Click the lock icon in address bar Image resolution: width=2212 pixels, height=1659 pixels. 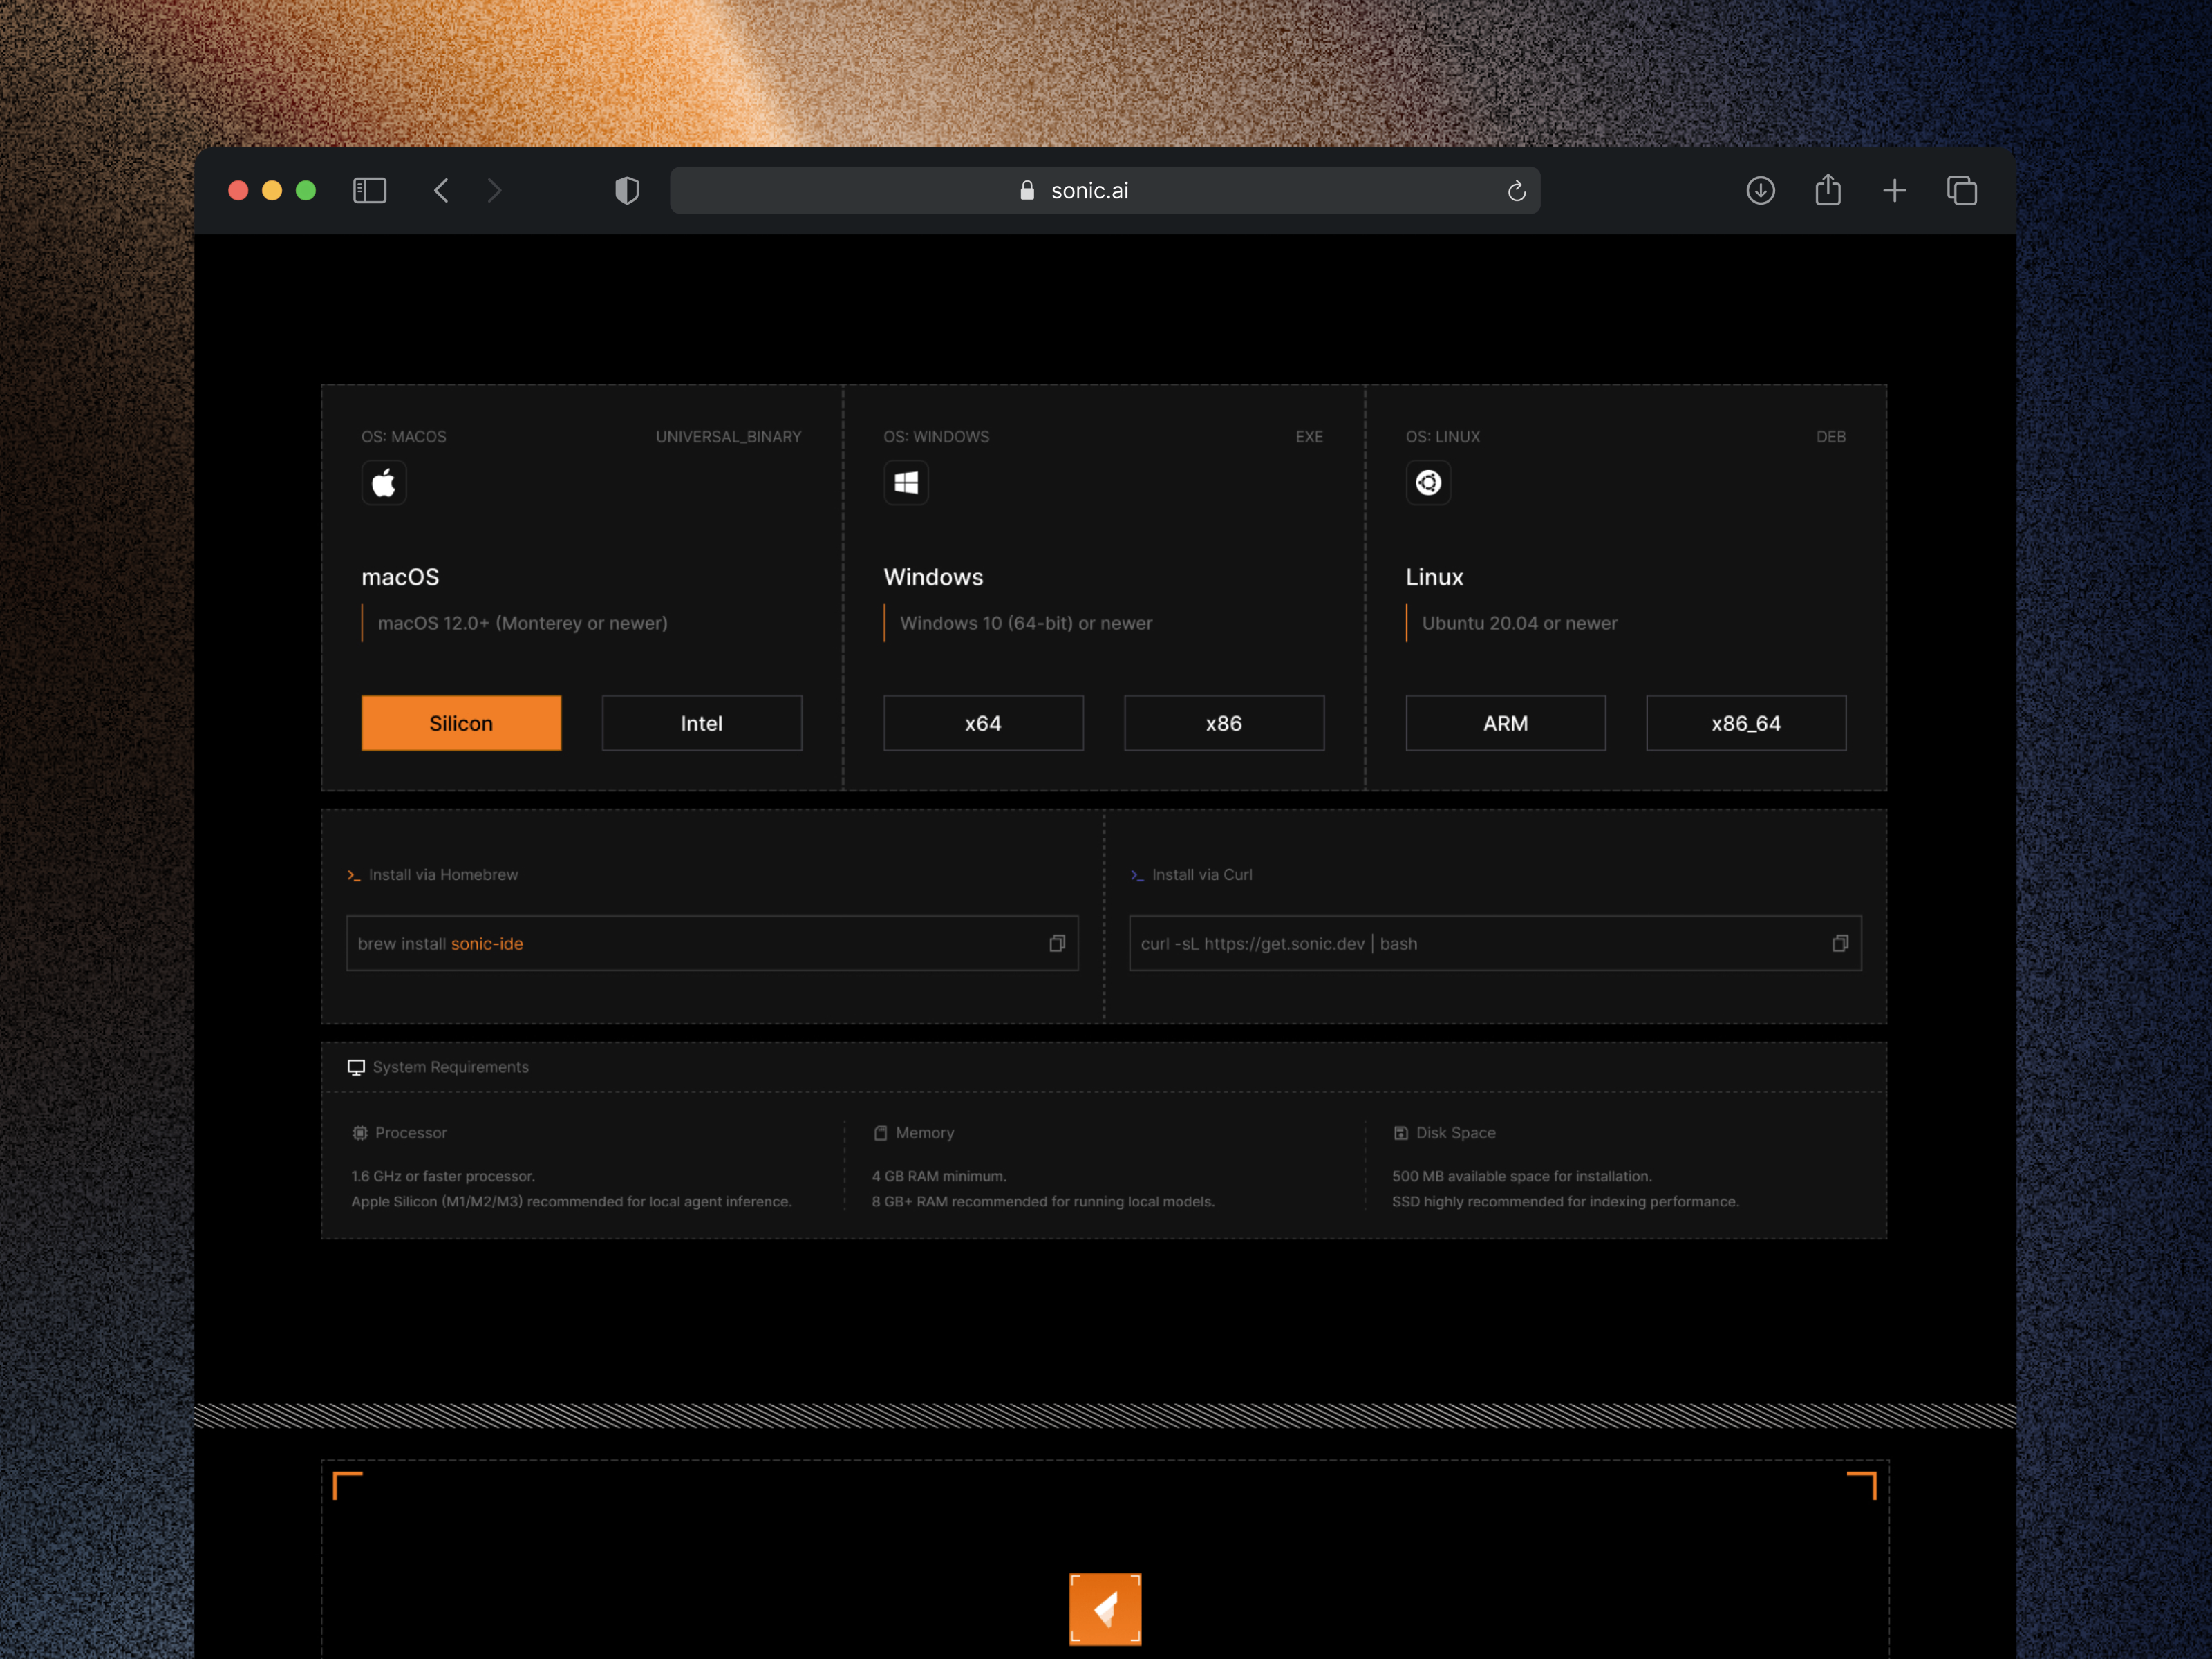1026,190
